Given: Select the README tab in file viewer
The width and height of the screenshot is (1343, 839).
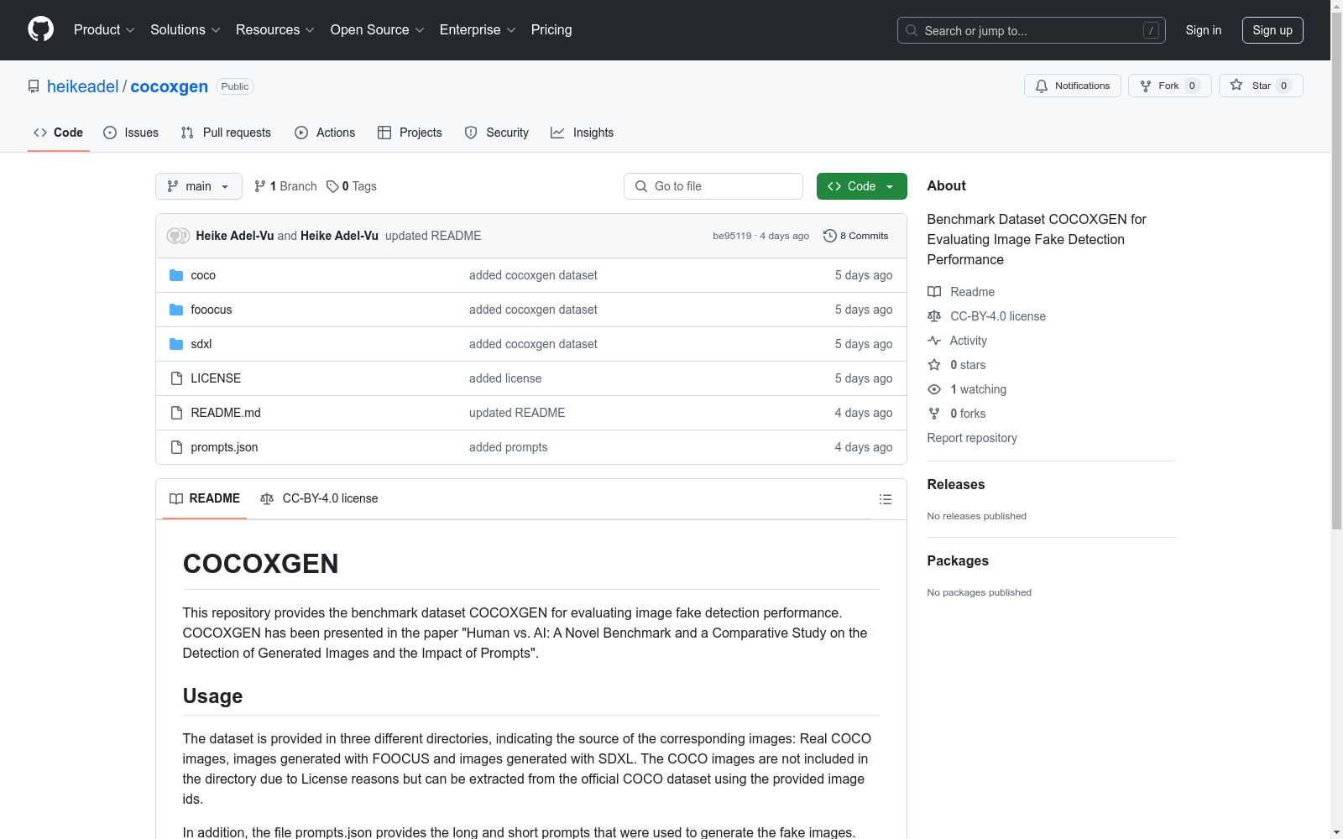Looking at the screenshot, I should (x=205, y=498).
